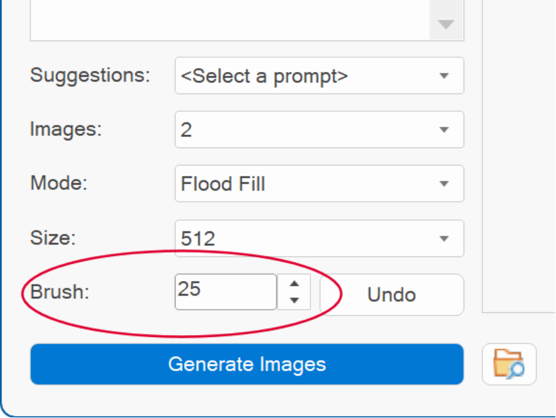Click the prompt box scrollbar track
This screenshot has height=418, width=556.
[446, 6]
